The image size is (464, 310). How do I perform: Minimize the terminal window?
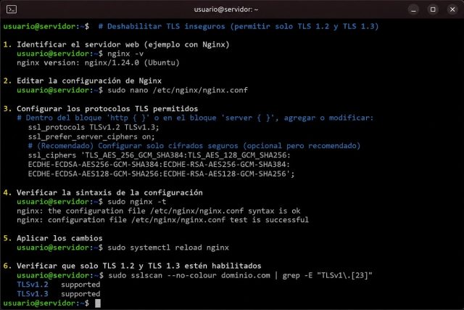click(413, 9)
